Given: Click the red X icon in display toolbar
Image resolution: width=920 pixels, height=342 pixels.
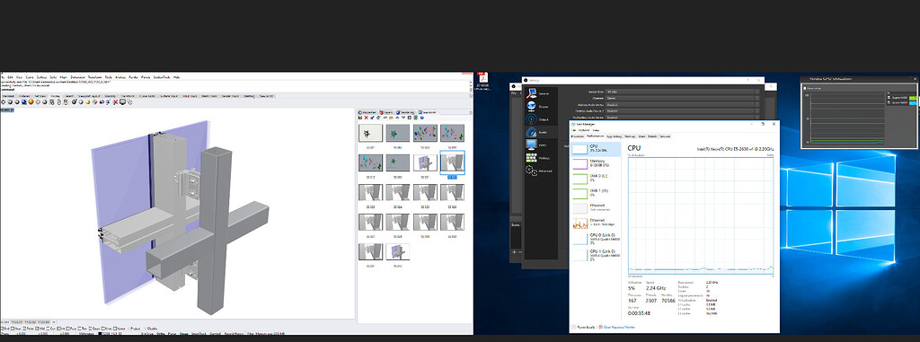Looking at the screenshot, I should click(x=115, y=102).
